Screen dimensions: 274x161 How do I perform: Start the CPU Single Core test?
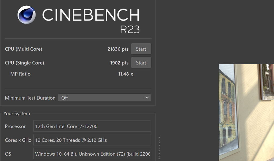tap(141, 63)
